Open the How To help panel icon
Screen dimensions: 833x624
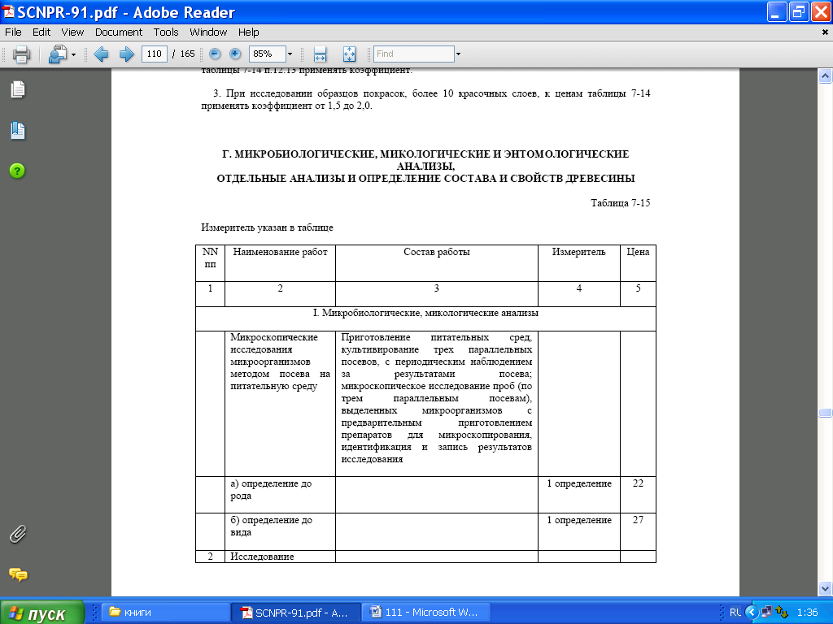[x=17, y=171]
